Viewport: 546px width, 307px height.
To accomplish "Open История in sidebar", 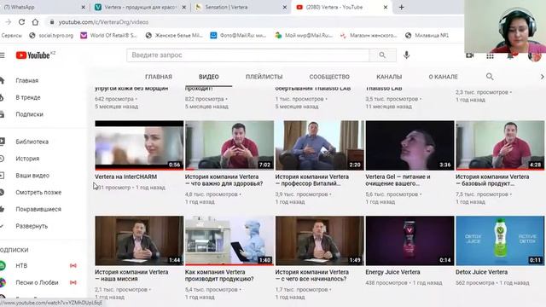I will (x=26, y=159).
